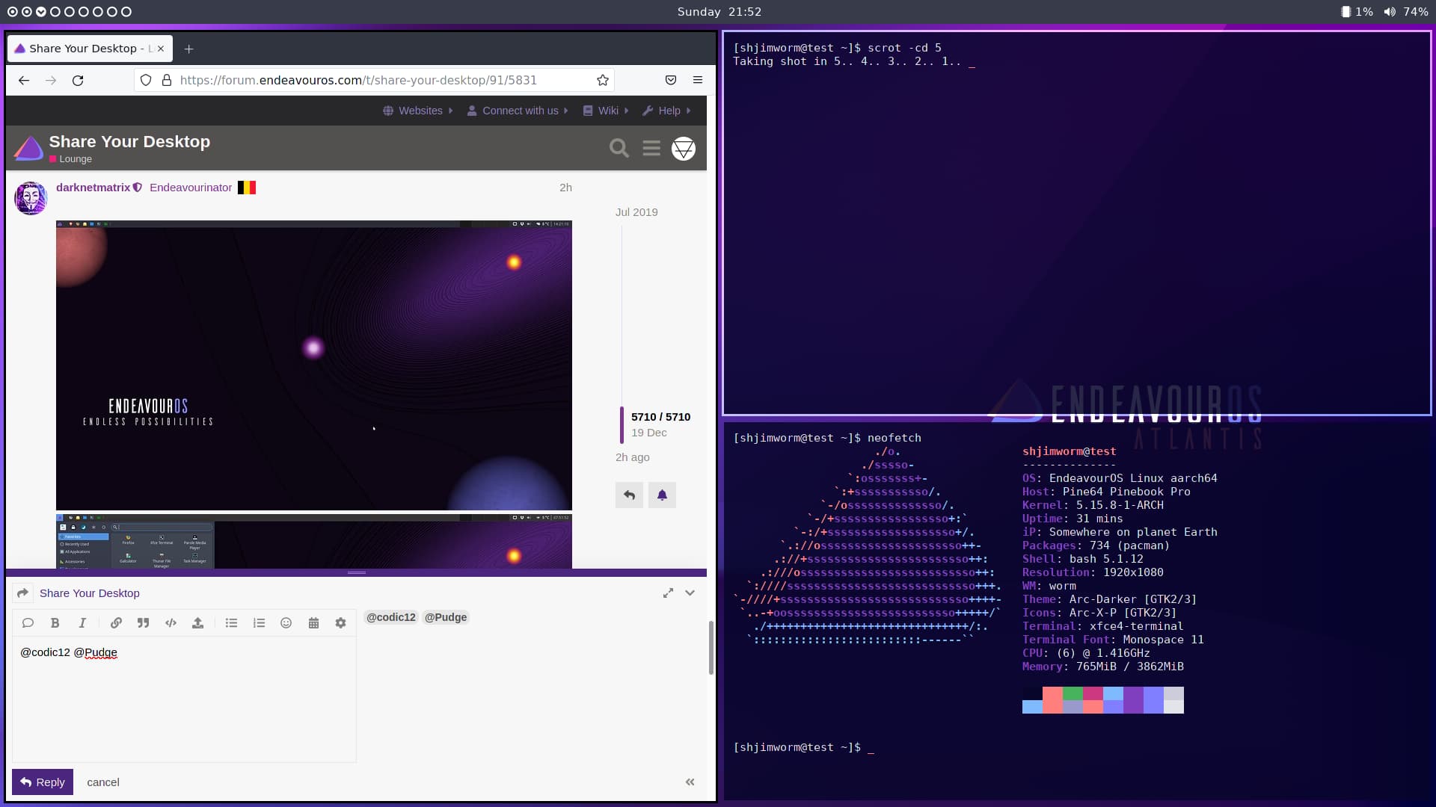Screen dimensions: 1436x807
Task: Open composer options gear menu
Action: (340, 622)
